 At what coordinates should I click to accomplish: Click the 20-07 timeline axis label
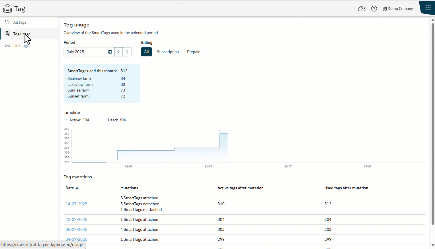pyautogui.click(x=288, y=167)
